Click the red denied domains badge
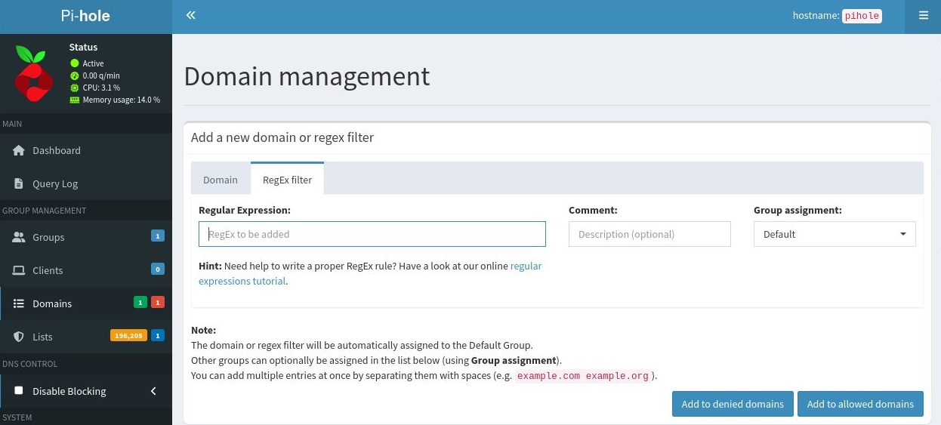Viewport: 941px width, 425px height. [158, 303]
